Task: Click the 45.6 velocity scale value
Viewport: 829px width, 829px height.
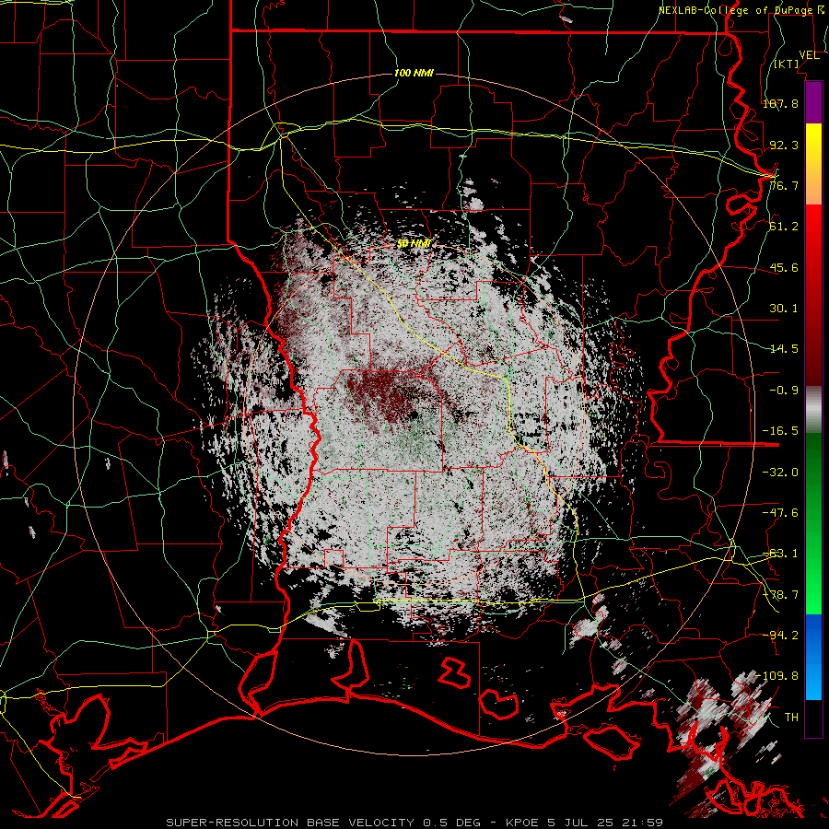Action: pyautogui.click(x=784, y=267)
